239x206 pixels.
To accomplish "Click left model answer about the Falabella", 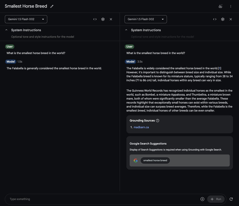I will (x=54, y=68).
